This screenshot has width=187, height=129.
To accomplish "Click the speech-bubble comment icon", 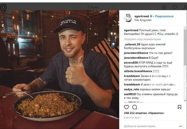I will 135,107.
